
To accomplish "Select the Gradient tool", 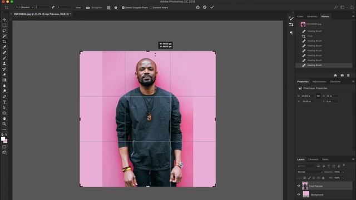I will click(x=4, y=80).
